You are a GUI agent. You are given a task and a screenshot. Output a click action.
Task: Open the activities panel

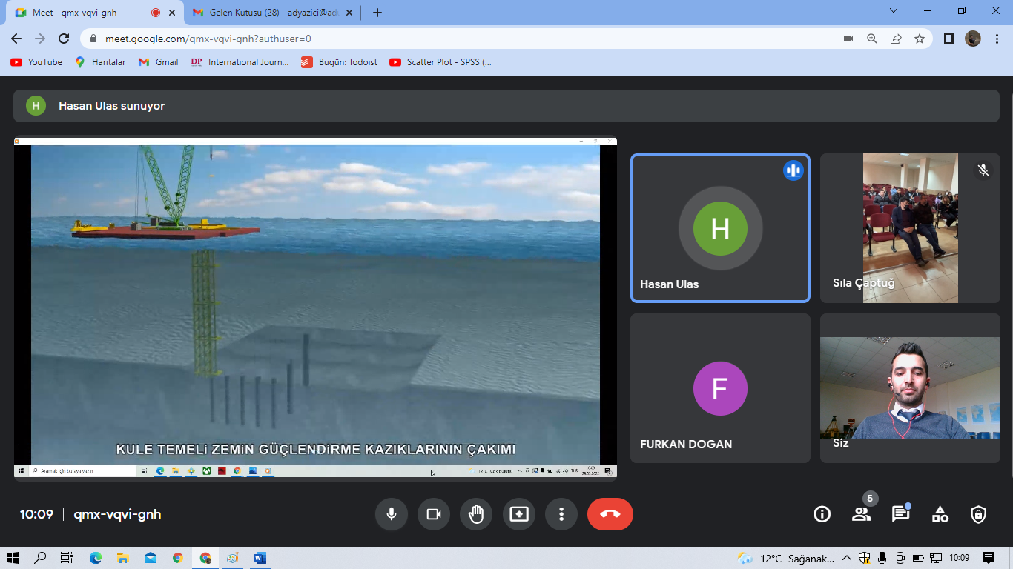(940, 514)
